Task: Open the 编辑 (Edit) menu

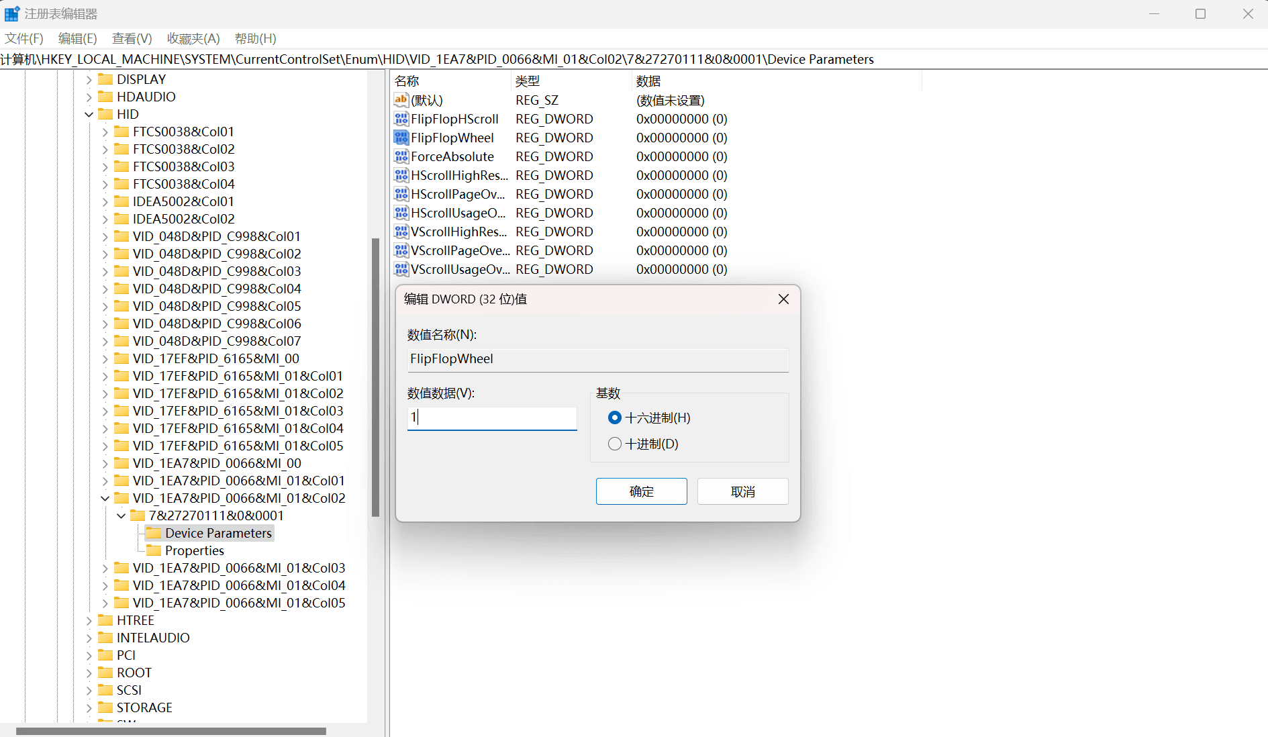Action: click(x=77, y=38)
